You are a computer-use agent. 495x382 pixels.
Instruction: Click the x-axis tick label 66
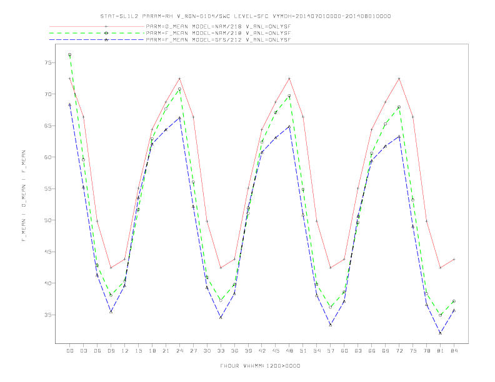(372, 351)
